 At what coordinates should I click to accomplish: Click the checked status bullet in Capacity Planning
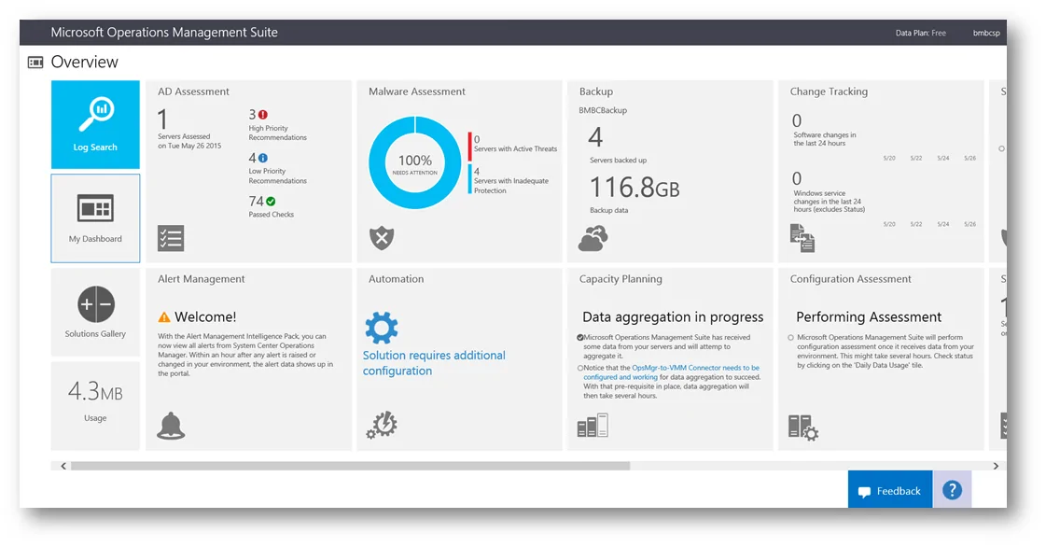580,338
